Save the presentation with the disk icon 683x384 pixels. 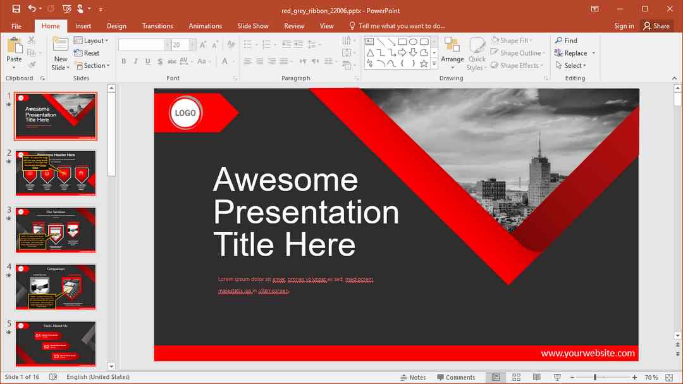pos(16,9)
